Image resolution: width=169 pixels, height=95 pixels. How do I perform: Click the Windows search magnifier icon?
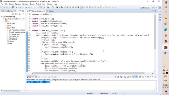coord(166,7)
